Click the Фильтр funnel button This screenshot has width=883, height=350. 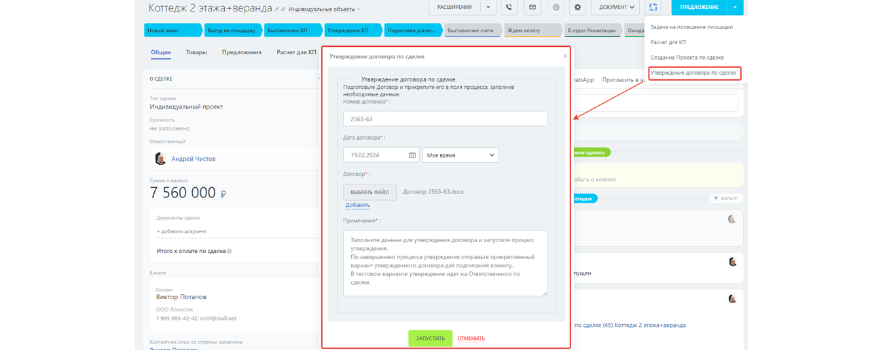tap(725, 199)
